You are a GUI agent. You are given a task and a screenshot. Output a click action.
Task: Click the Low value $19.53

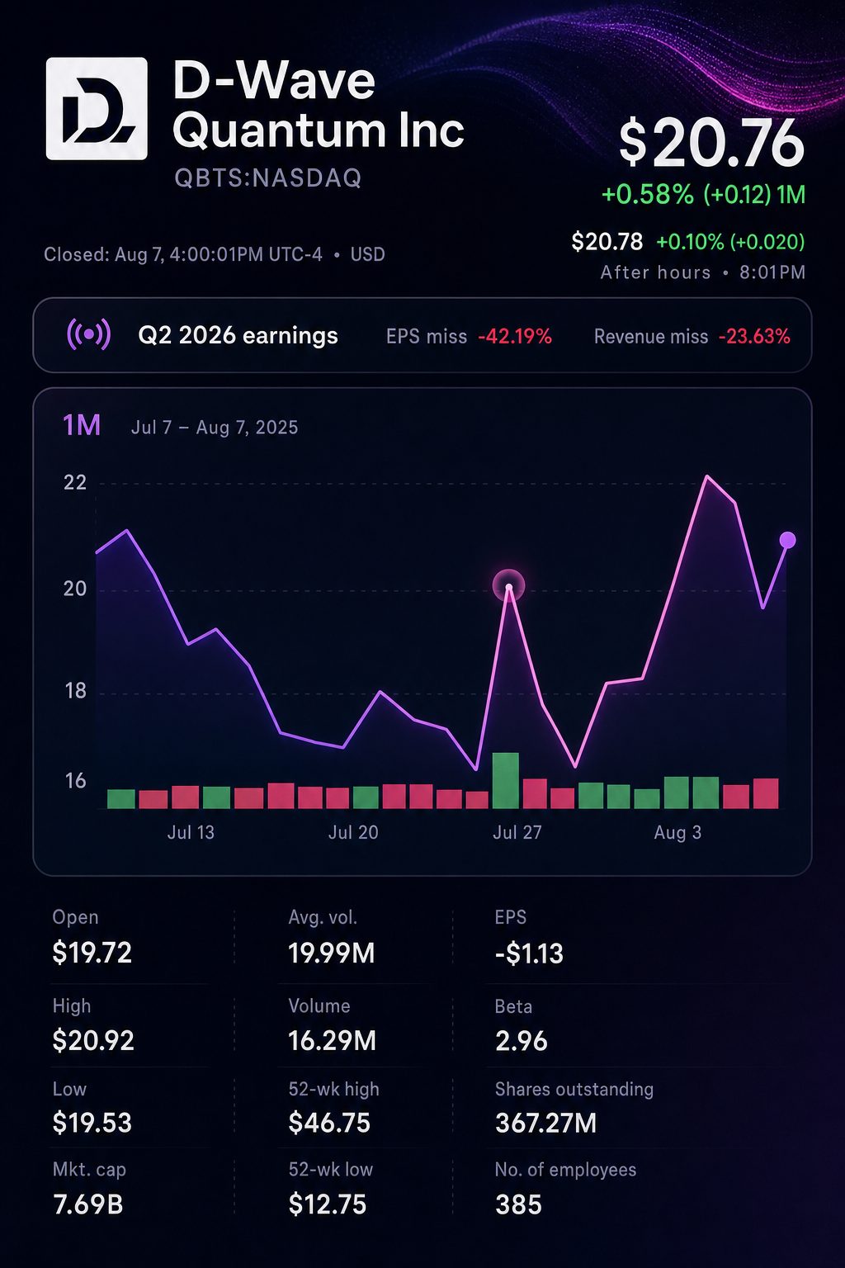tap(92, 1124)
